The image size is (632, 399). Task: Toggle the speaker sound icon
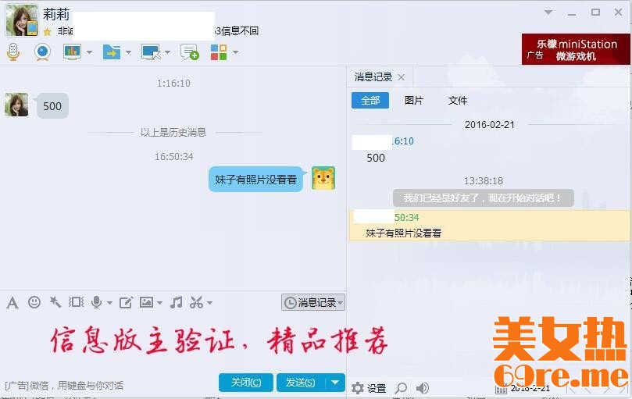click(x=423, y=388)
